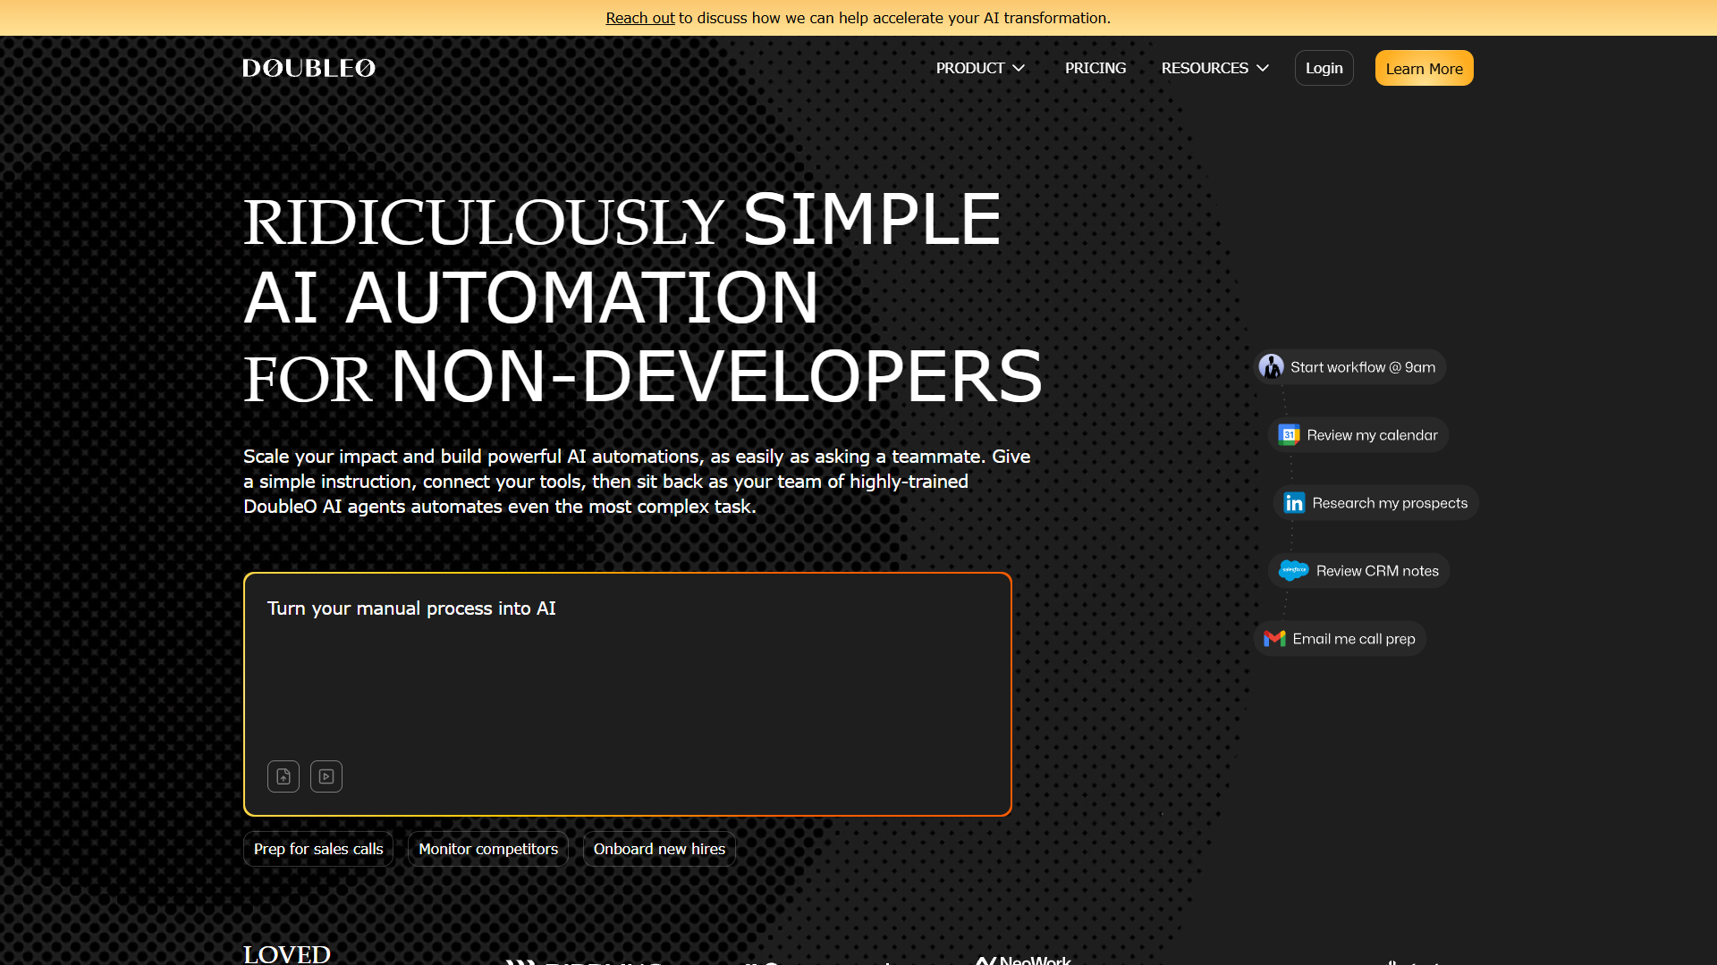Click the Learn More button
The image size is (1717, 965).
1425,68
